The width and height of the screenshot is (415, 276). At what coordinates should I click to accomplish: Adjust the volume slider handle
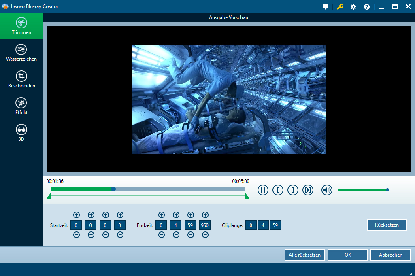(387, 190)
